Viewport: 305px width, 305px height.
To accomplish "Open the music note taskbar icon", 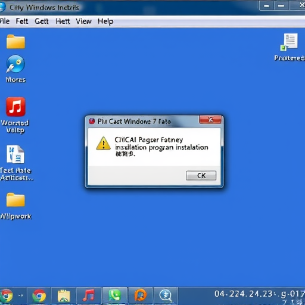I will (89, 295).
